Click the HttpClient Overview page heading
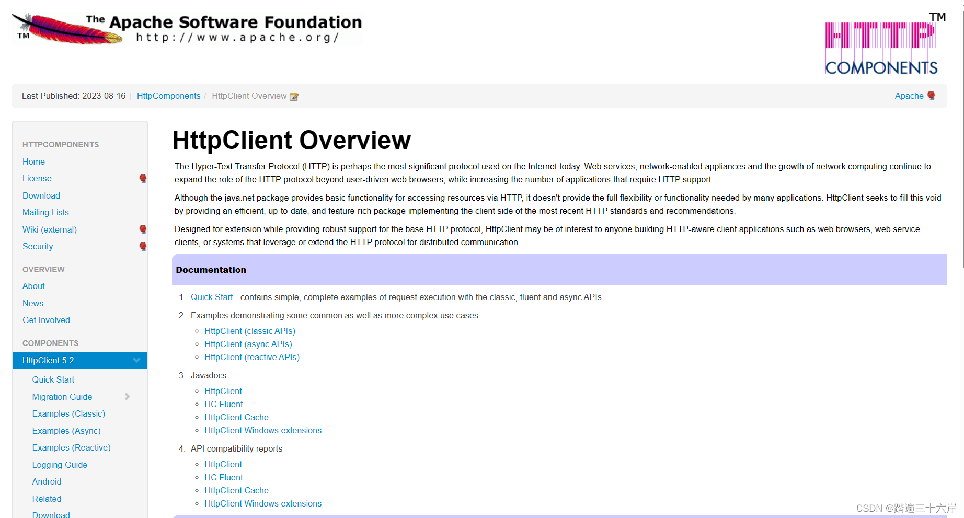Viewport: 964px width, 518px height. click(x=292, y=141)
